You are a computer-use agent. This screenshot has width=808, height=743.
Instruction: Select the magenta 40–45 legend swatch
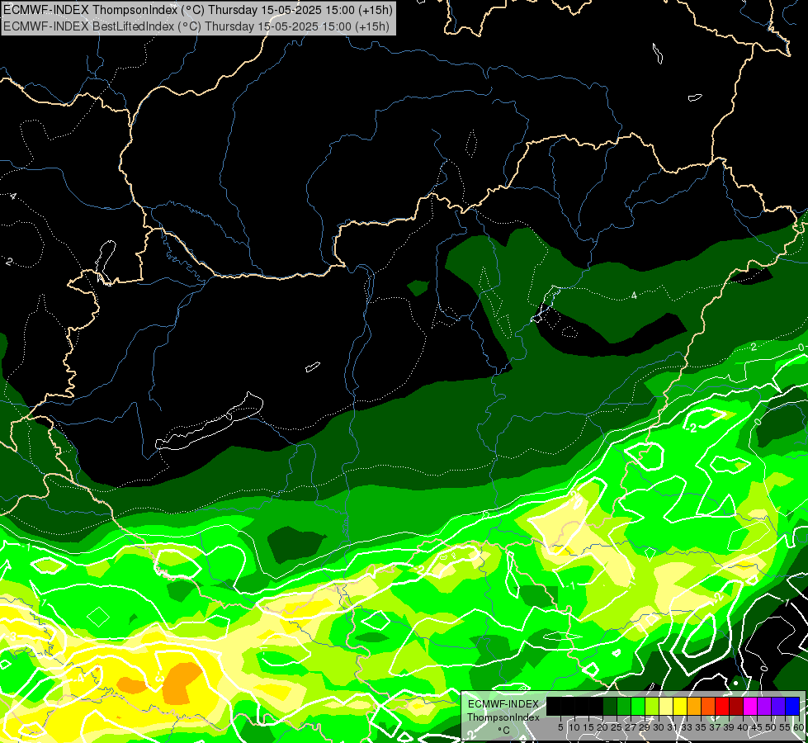click(750, 706)
